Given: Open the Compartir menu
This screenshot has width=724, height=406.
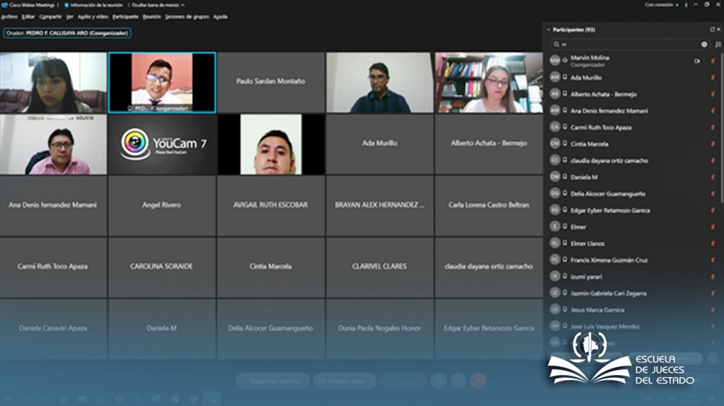Looking at the screenshot, I should point(50,17).
